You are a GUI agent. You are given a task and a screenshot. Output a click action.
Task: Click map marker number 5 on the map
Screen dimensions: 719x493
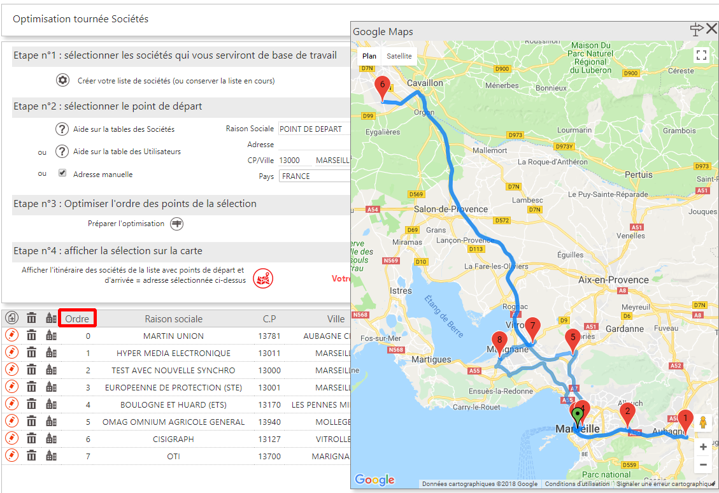(573, 341)
